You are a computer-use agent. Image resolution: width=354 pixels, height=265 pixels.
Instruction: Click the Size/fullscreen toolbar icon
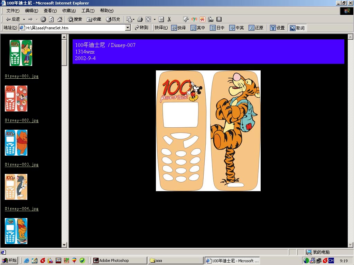148,19
